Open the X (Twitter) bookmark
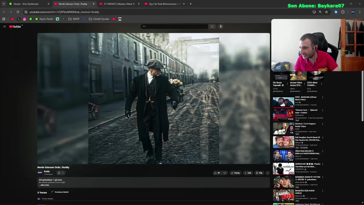This screenshot has height=205, width=364. pyautogui.click(x=18, y=19)
